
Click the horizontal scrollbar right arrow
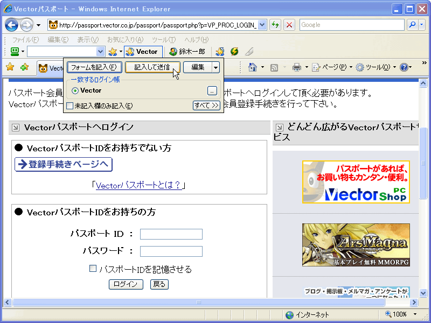coord(414,303)
